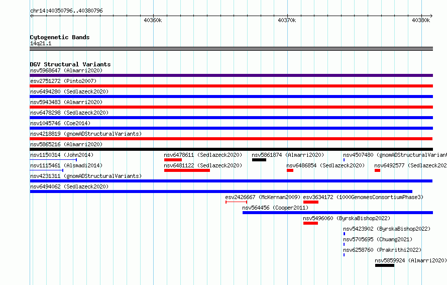
Task: Click the red esv2751272 variant bar
Action: click(x=231, y=86)
